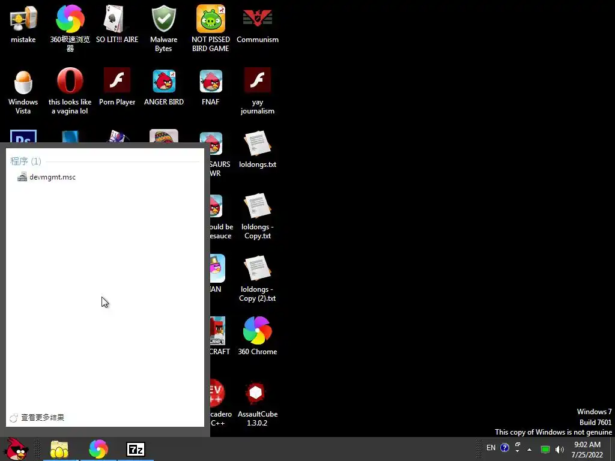Open the 'mistake' computer desktop icon
Screen dimensions: 615x461
[23, 23]
